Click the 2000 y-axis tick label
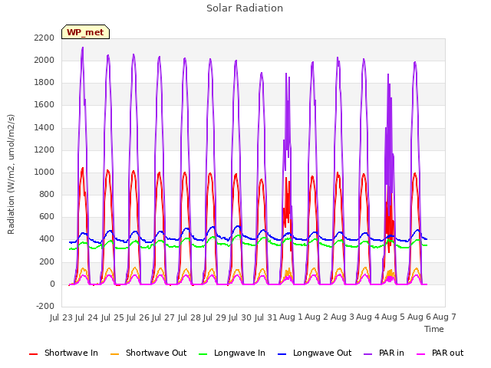This screenshot has width=491, height=368. (x=44, y=60)
